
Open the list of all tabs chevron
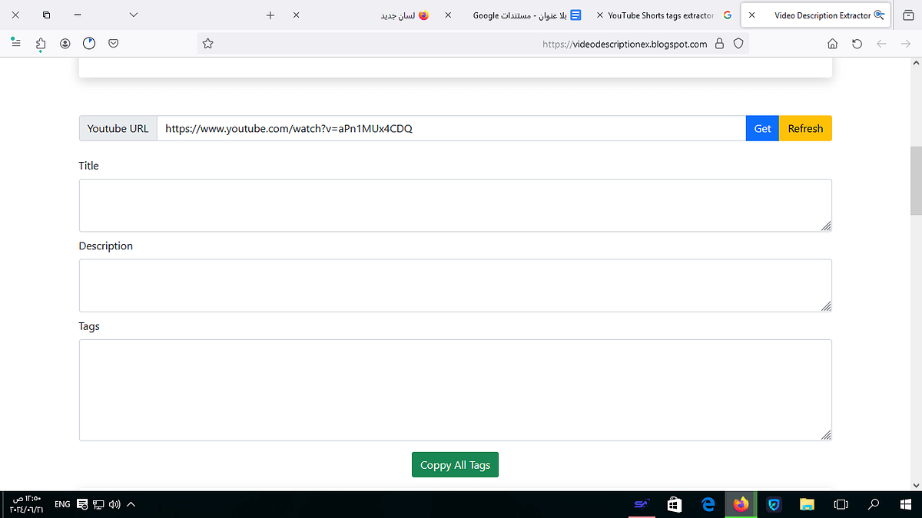coord(133,15)
